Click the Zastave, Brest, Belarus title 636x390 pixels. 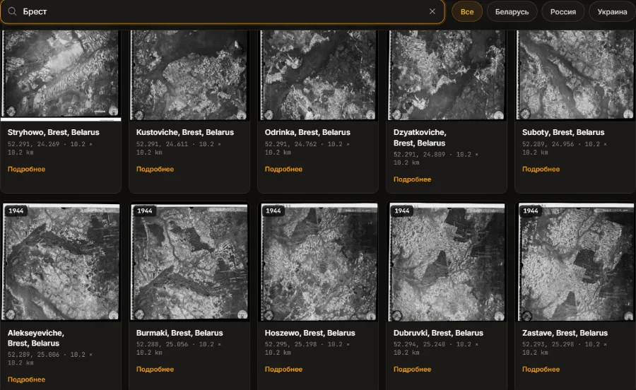coord(565,333)
